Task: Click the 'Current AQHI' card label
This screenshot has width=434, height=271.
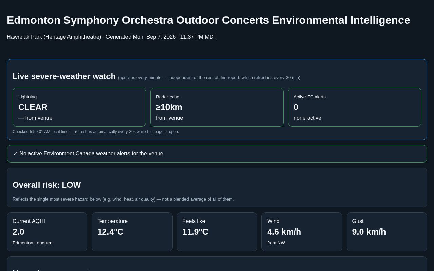Action: [x=29, y=221]
